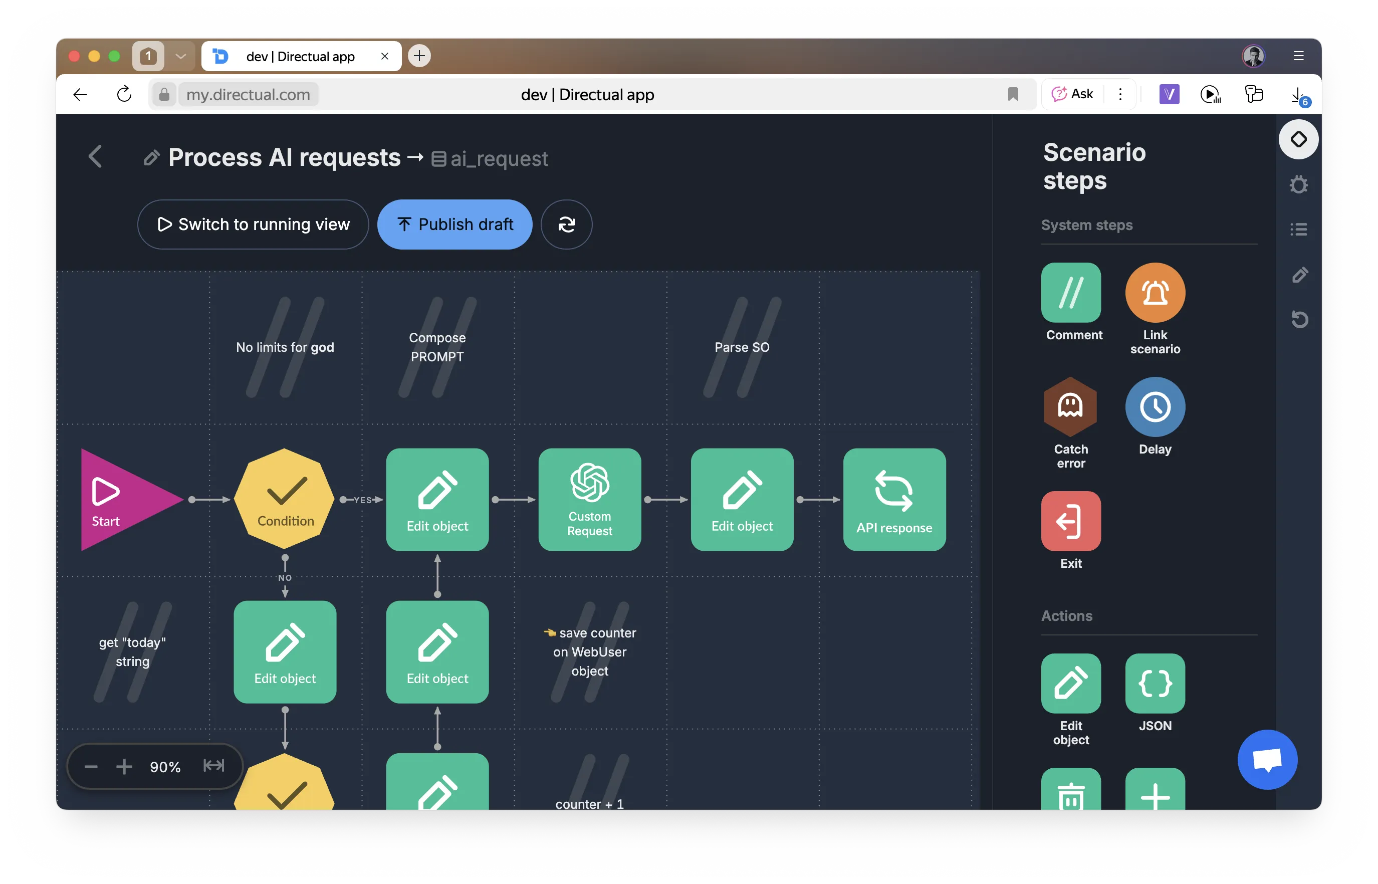
Task: Click the my.directual.com address field
Action: 248,94
